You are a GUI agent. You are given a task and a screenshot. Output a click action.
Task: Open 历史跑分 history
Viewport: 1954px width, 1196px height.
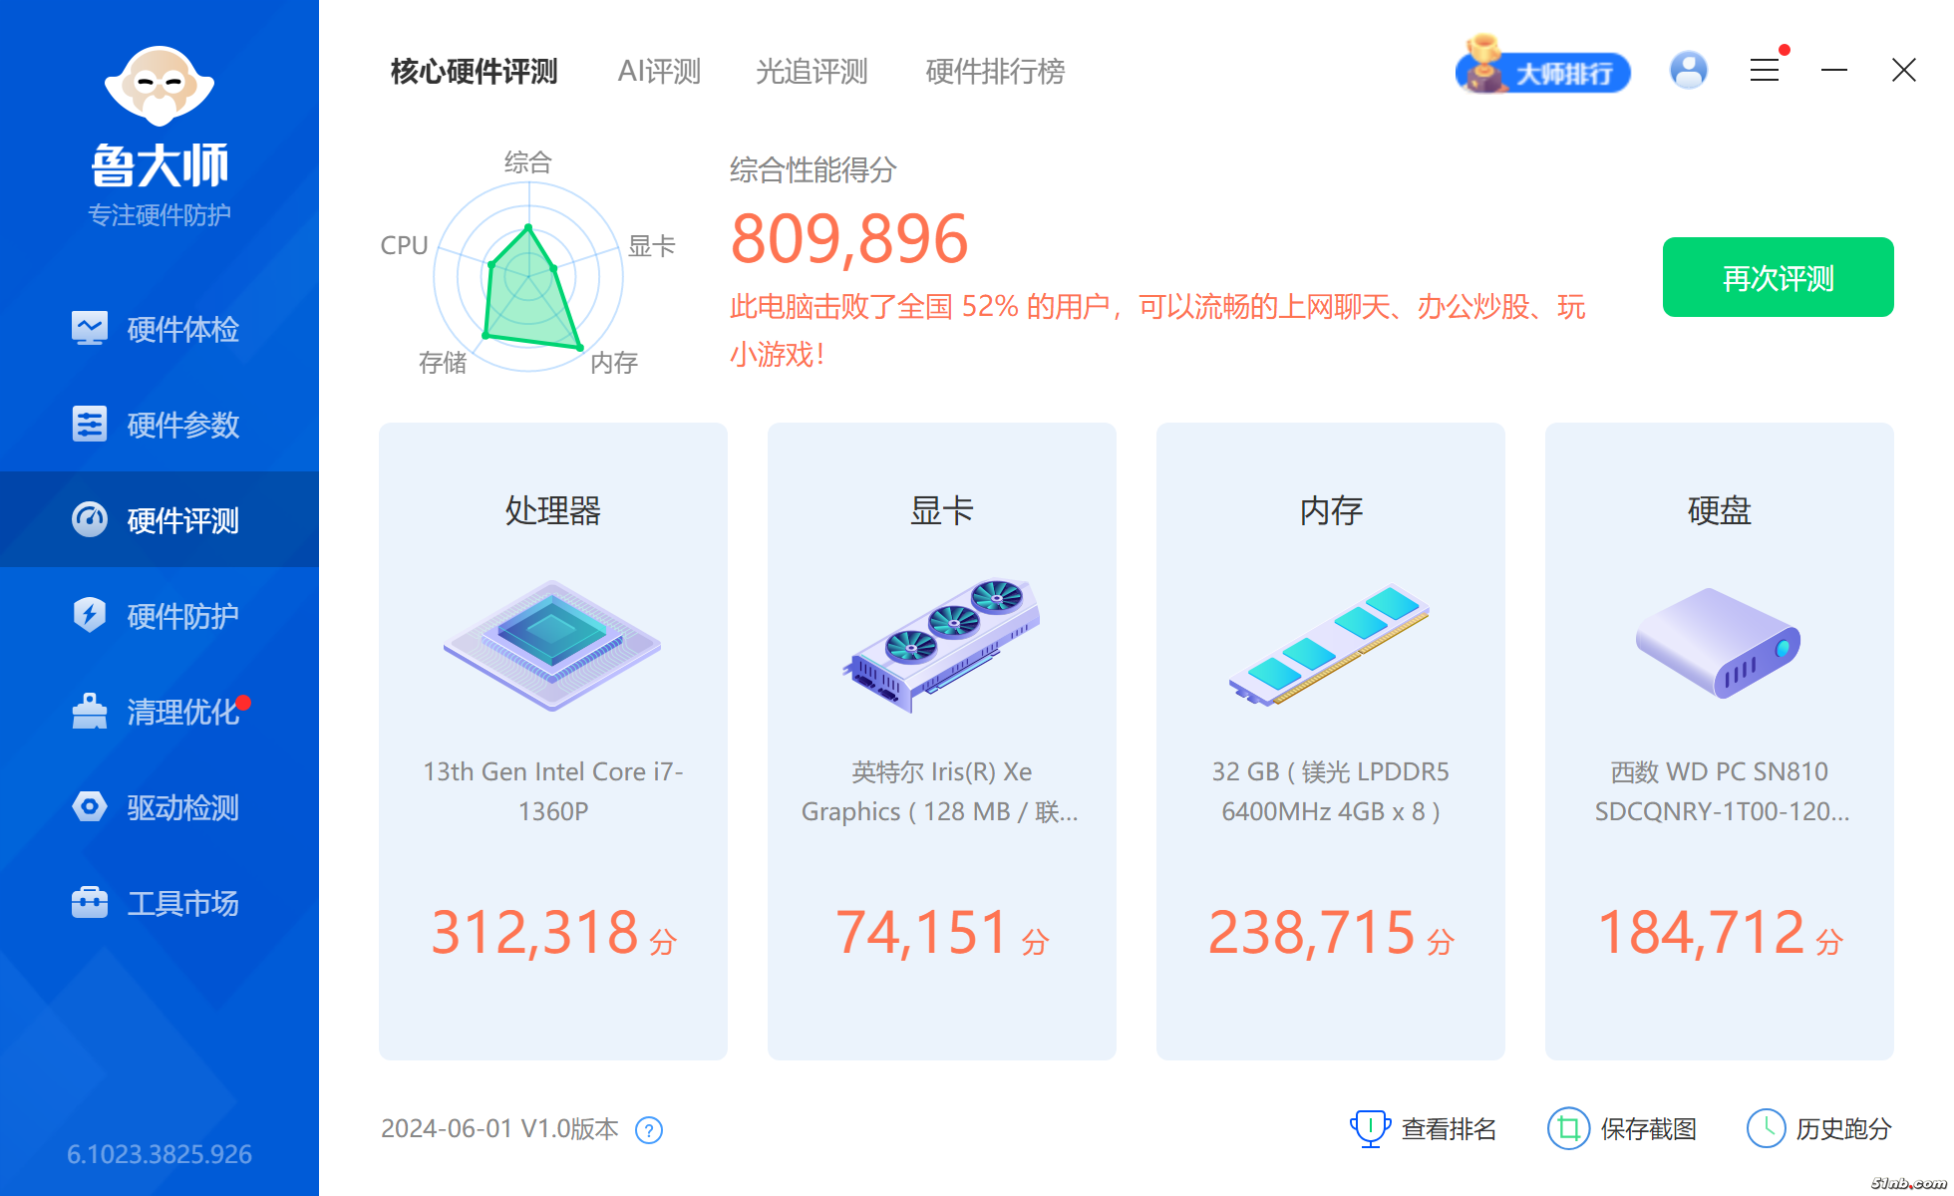click(x=1819, y=1129)
